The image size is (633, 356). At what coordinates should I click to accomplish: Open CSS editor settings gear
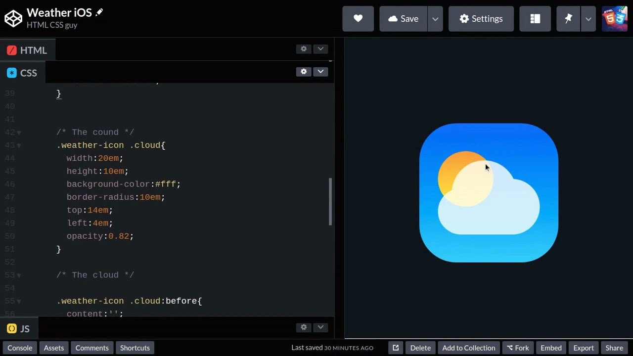(x=304, y=72)
